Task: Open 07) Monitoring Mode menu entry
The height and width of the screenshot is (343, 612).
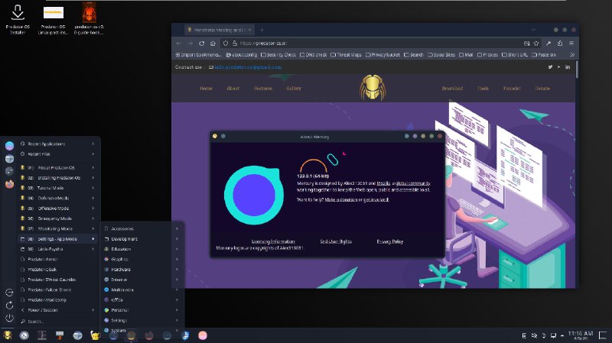Action: [58, 229]
